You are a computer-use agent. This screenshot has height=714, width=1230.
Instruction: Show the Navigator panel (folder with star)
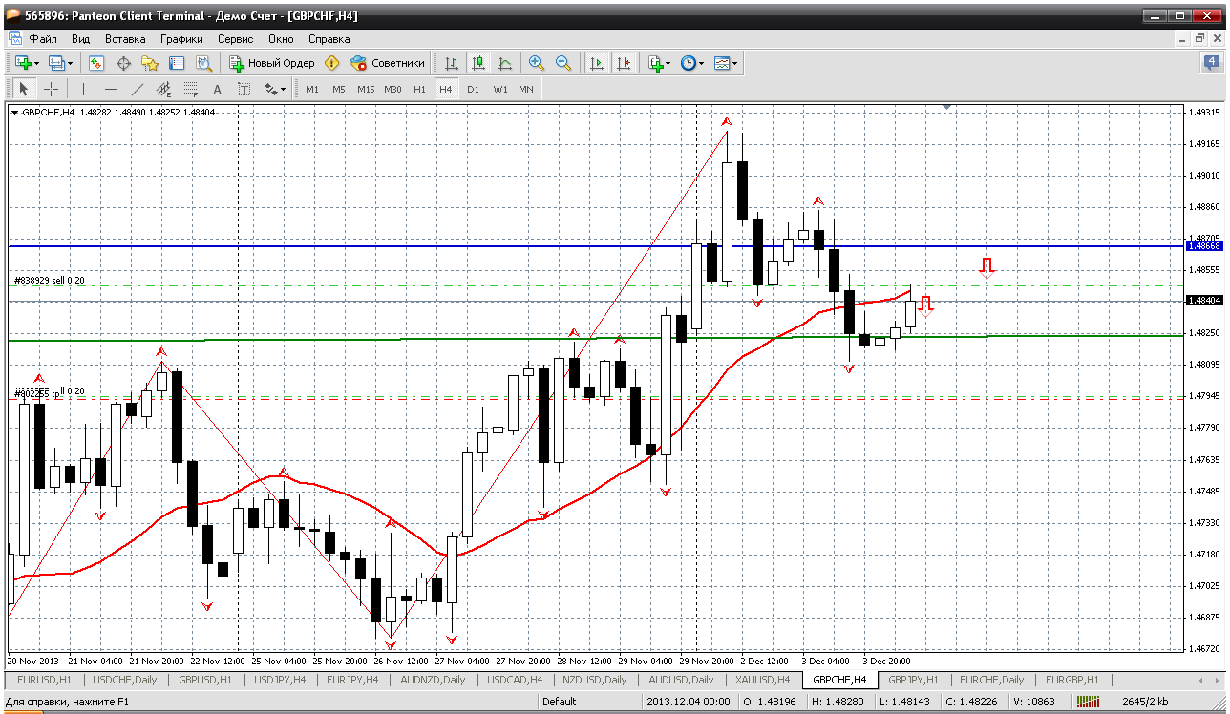(x=150, y=63)
